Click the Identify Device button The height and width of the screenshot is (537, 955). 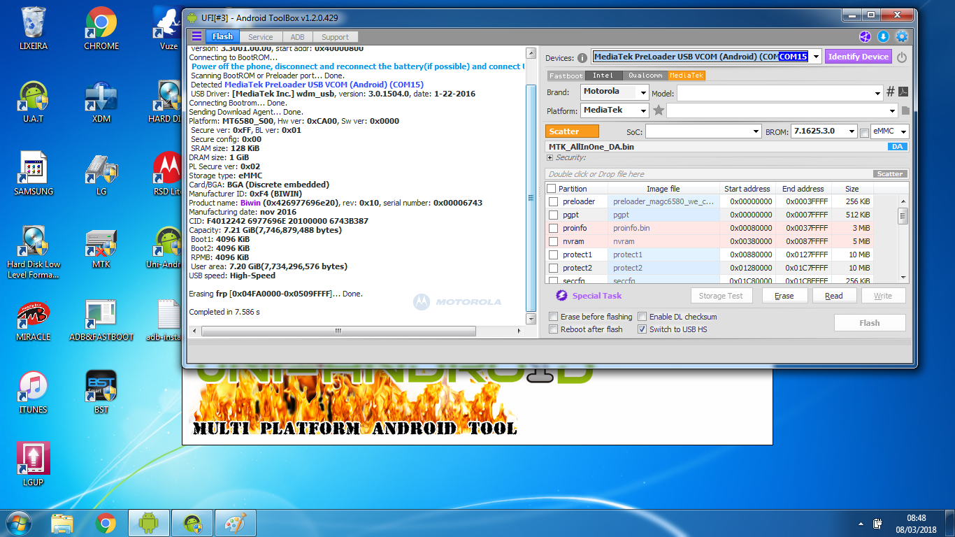(858, 57)
